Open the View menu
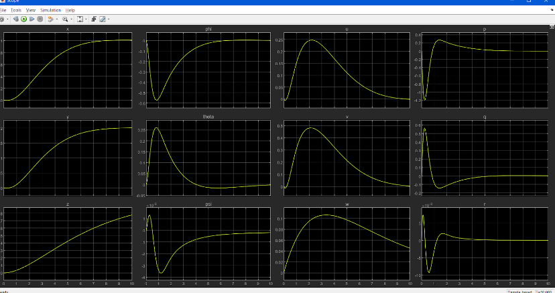The height and width of the screenshot is (293, 555). (31, 10)
